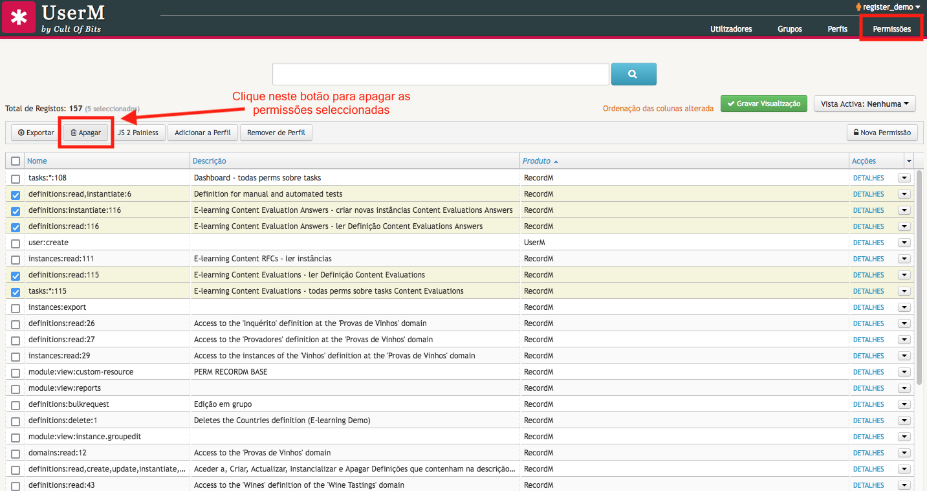Open DETALHES for tasks:*:108
Image resolution: width=927 pixels, height=491 pixels.
[868, 178]
